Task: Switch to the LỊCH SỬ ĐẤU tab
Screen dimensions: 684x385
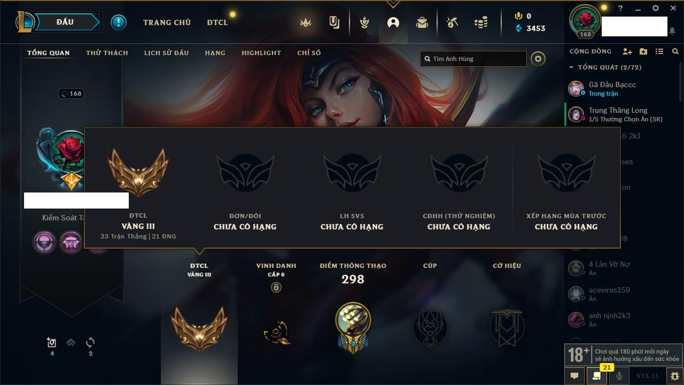Action: (x=166, y=53)
